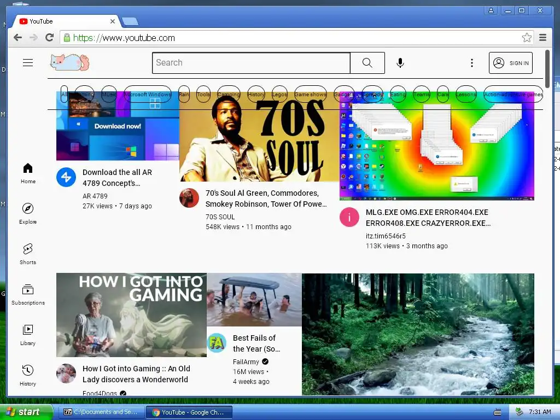Open History in the sidebar
The image size is (560, 420).
click(28, 375)
